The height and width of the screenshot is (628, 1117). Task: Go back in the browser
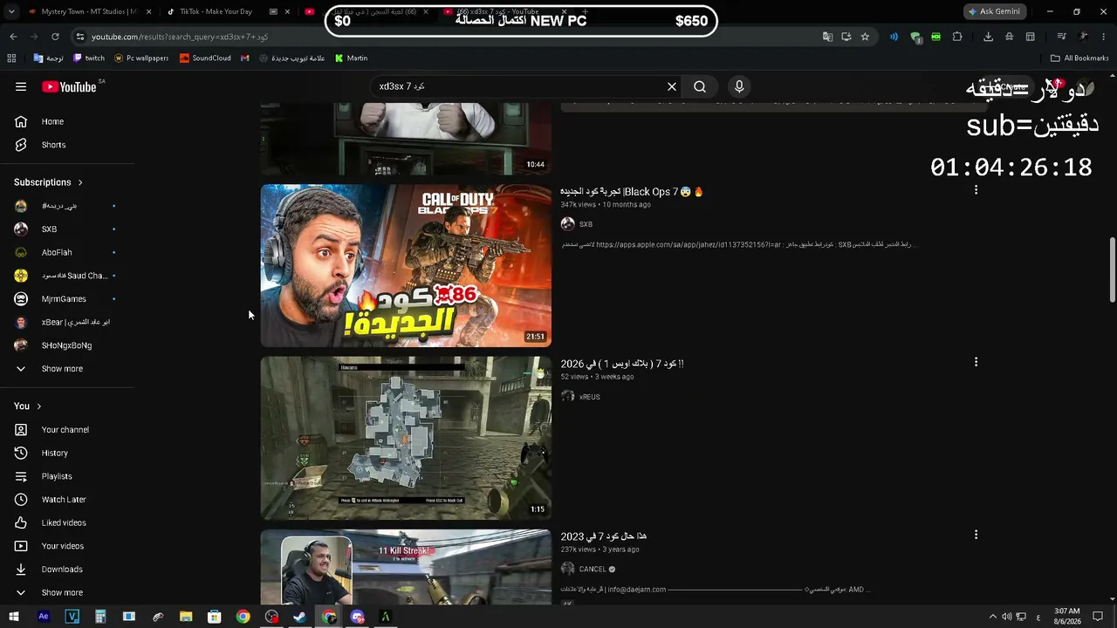[13, 37]
